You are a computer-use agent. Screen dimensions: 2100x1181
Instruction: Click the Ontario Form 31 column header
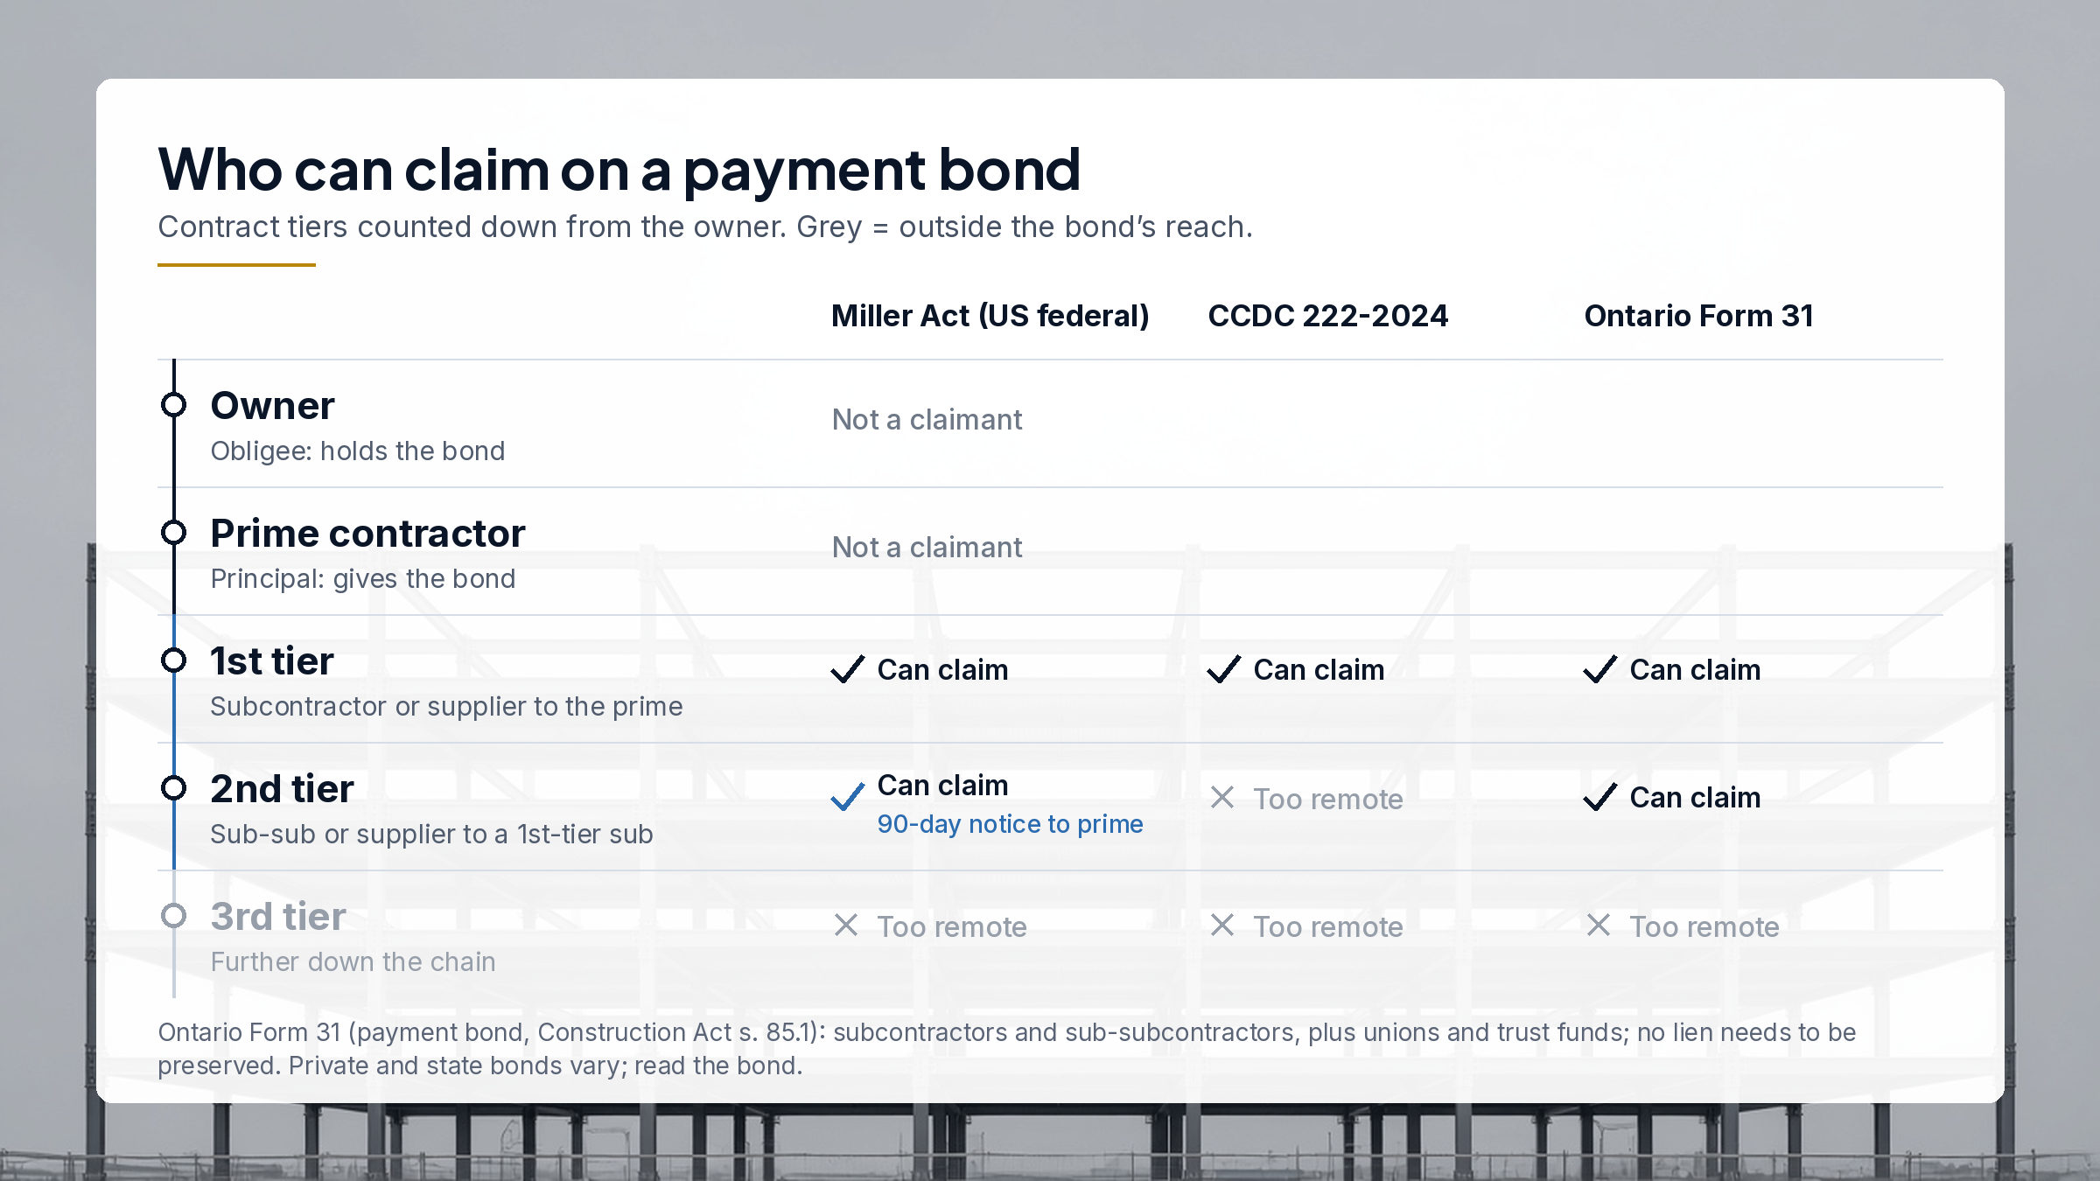pos(1699,316)
